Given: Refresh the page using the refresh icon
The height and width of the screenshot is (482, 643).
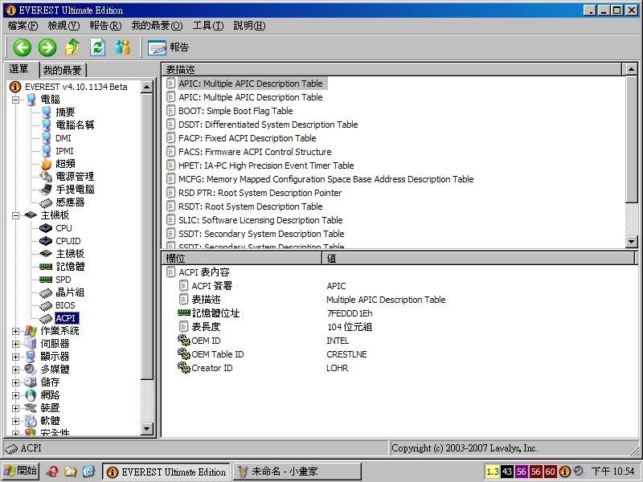Looking at the screenshot, I should pyautogui.click(x=97, y=47).
